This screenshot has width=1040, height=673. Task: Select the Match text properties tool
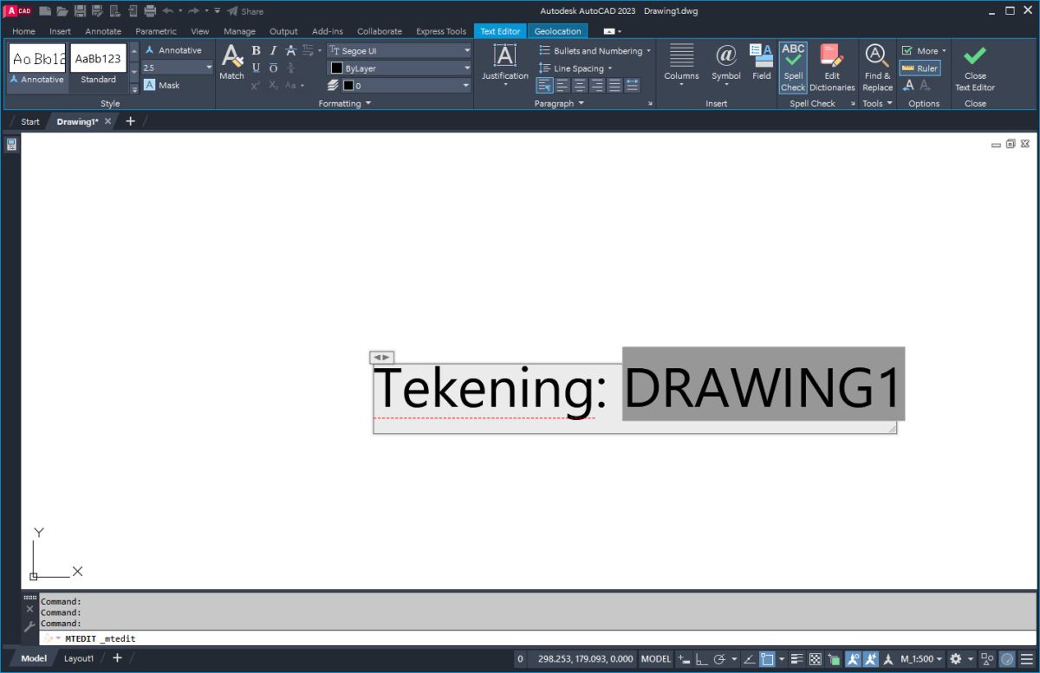pyautogui.click(x=231, y=61)
